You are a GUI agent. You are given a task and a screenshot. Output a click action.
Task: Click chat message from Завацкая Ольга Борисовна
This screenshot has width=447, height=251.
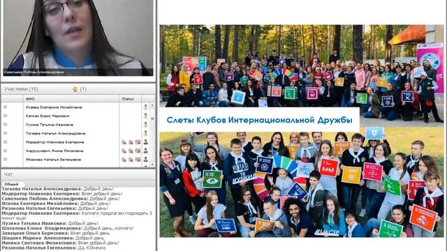click(56, 233)
